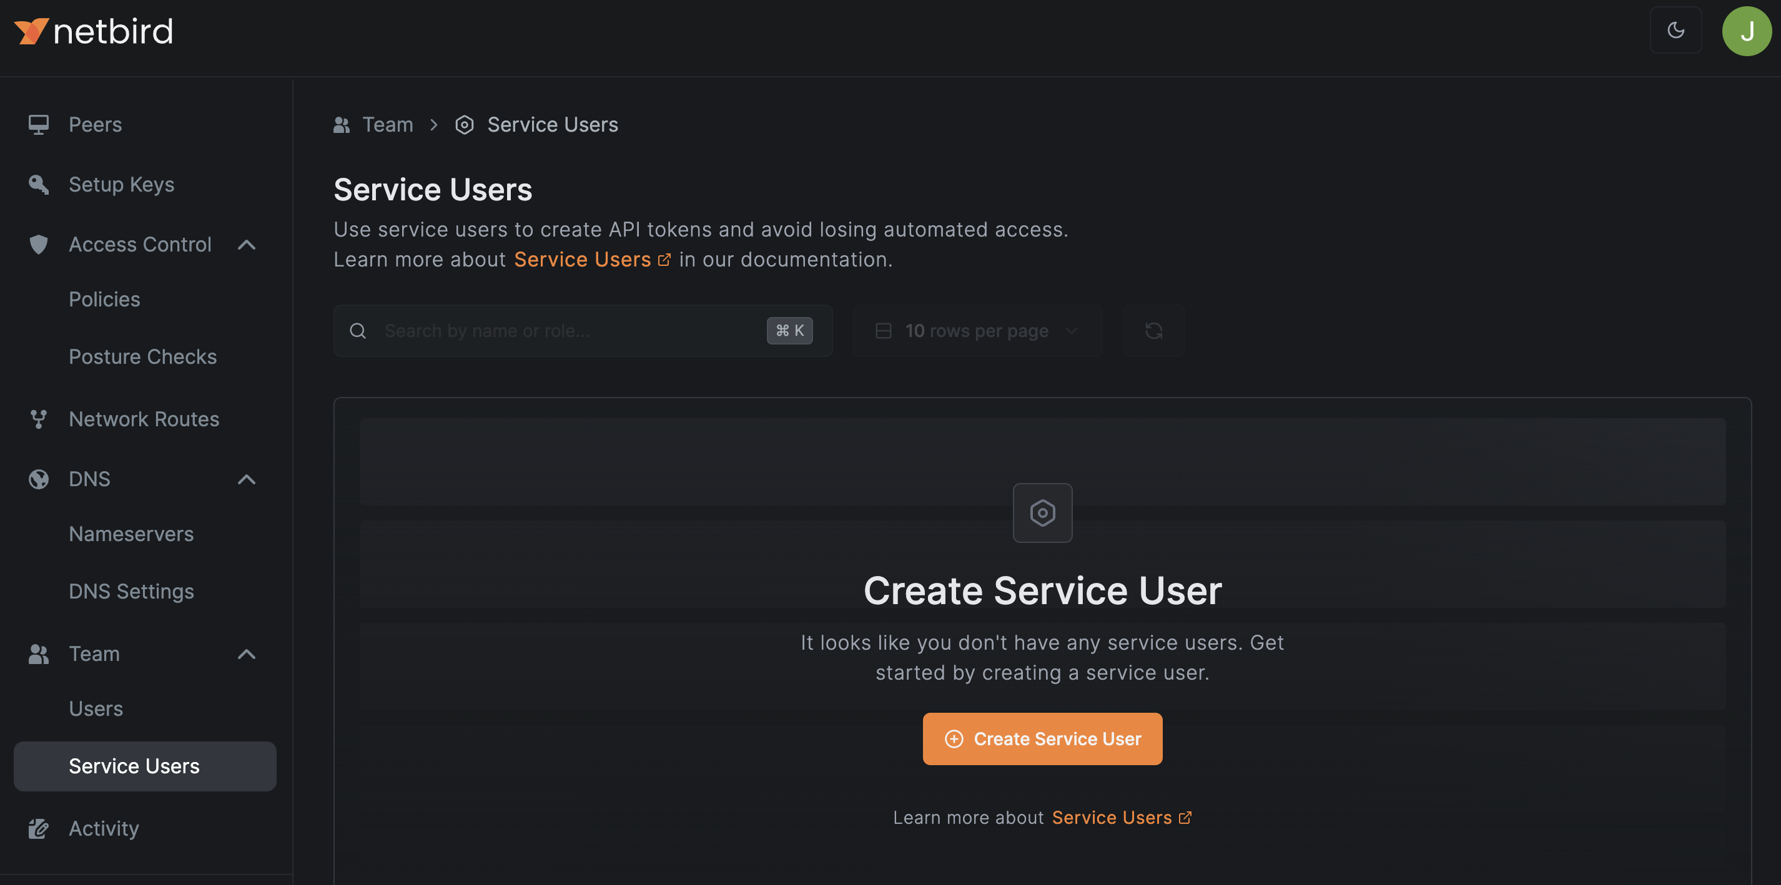
Task: Switch to the Users page
Action: [x=96, y=708]
